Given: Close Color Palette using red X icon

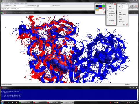Looking at the screenshot, I should coord(103,12).
